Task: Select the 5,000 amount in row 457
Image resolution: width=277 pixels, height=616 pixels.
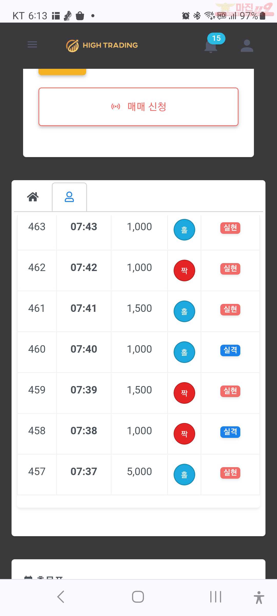Action: (140, 471)
